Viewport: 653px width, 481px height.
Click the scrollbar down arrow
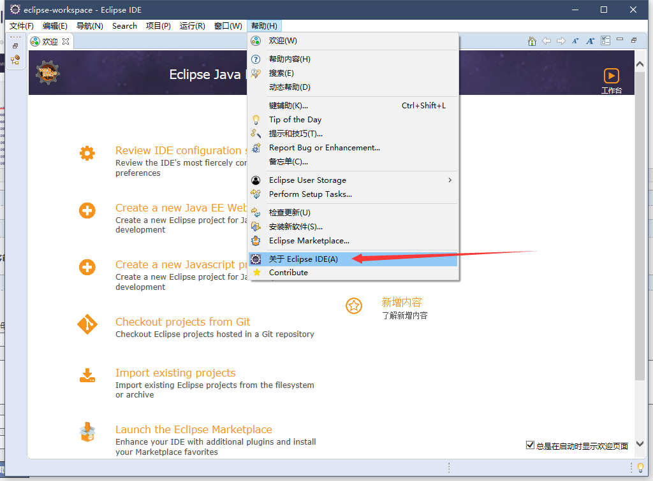pos(640,443)
